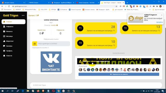The height and width of the screenshot is (93, 166).
Task: Click '10' requests count on T3 card
Action: coord(113,42)
